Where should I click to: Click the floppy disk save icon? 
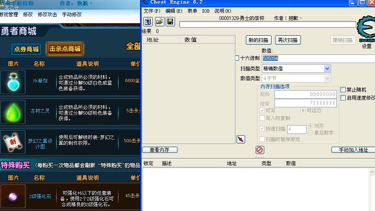click(x=170, y=22)
